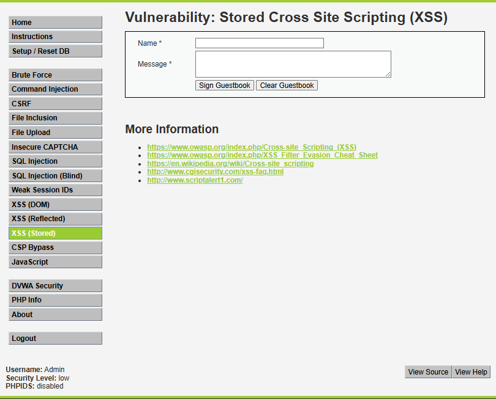Open the DVWA Security settings

coord(55,286)
